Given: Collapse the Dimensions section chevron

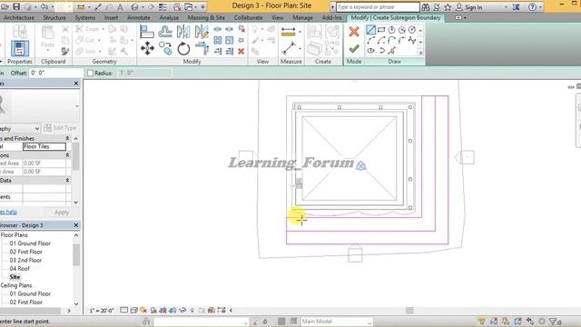Looking at the screenshot, I should point(67,155).
